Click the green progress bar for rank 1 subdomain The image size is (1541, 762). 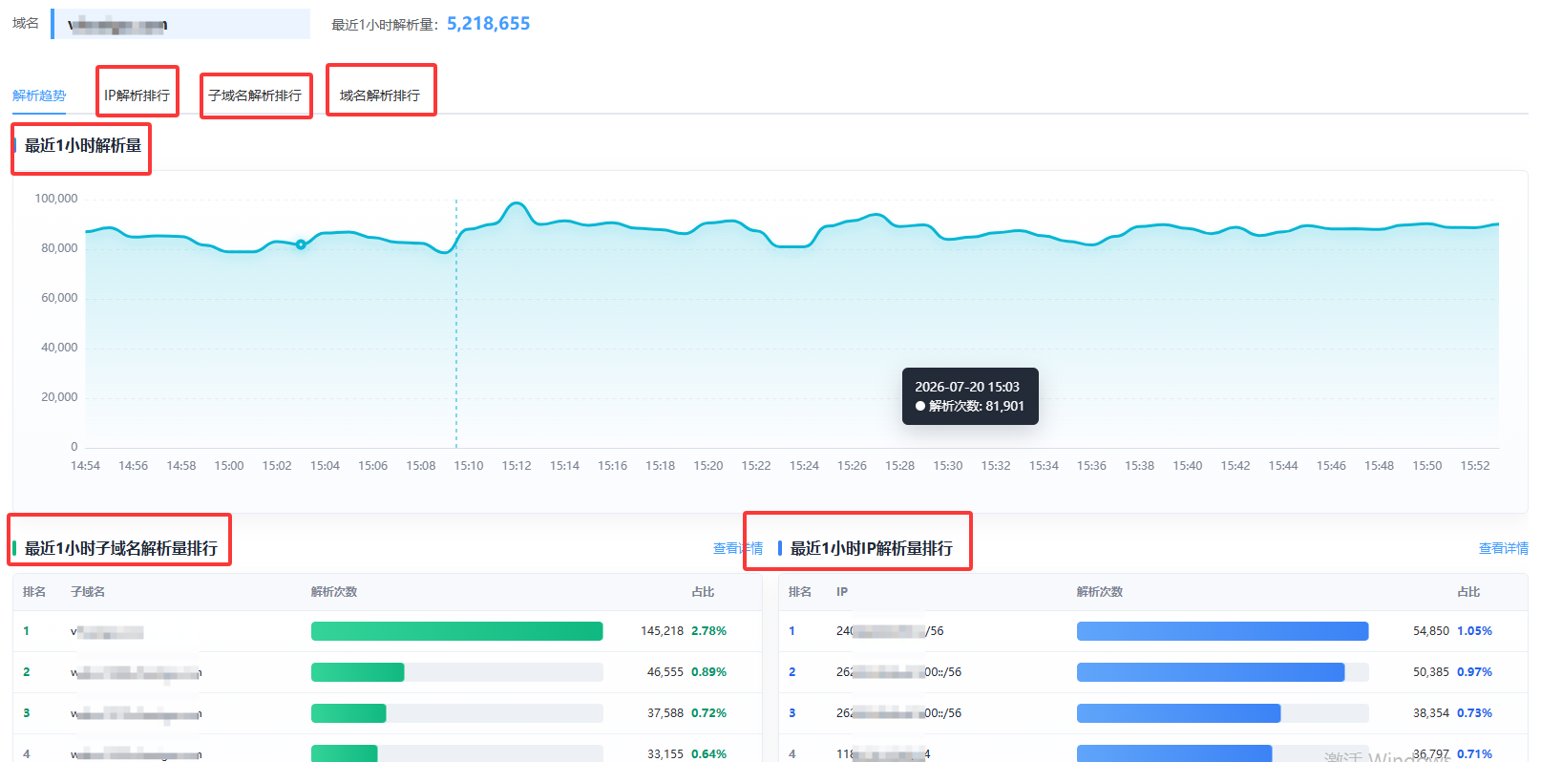[457, 631]
